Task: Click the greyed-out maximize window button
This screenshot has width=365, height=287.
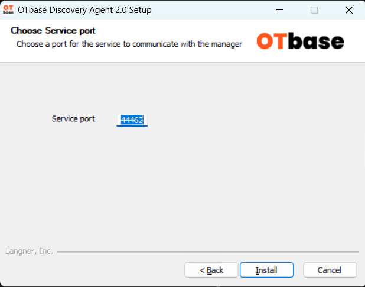Action: (314, 10)
